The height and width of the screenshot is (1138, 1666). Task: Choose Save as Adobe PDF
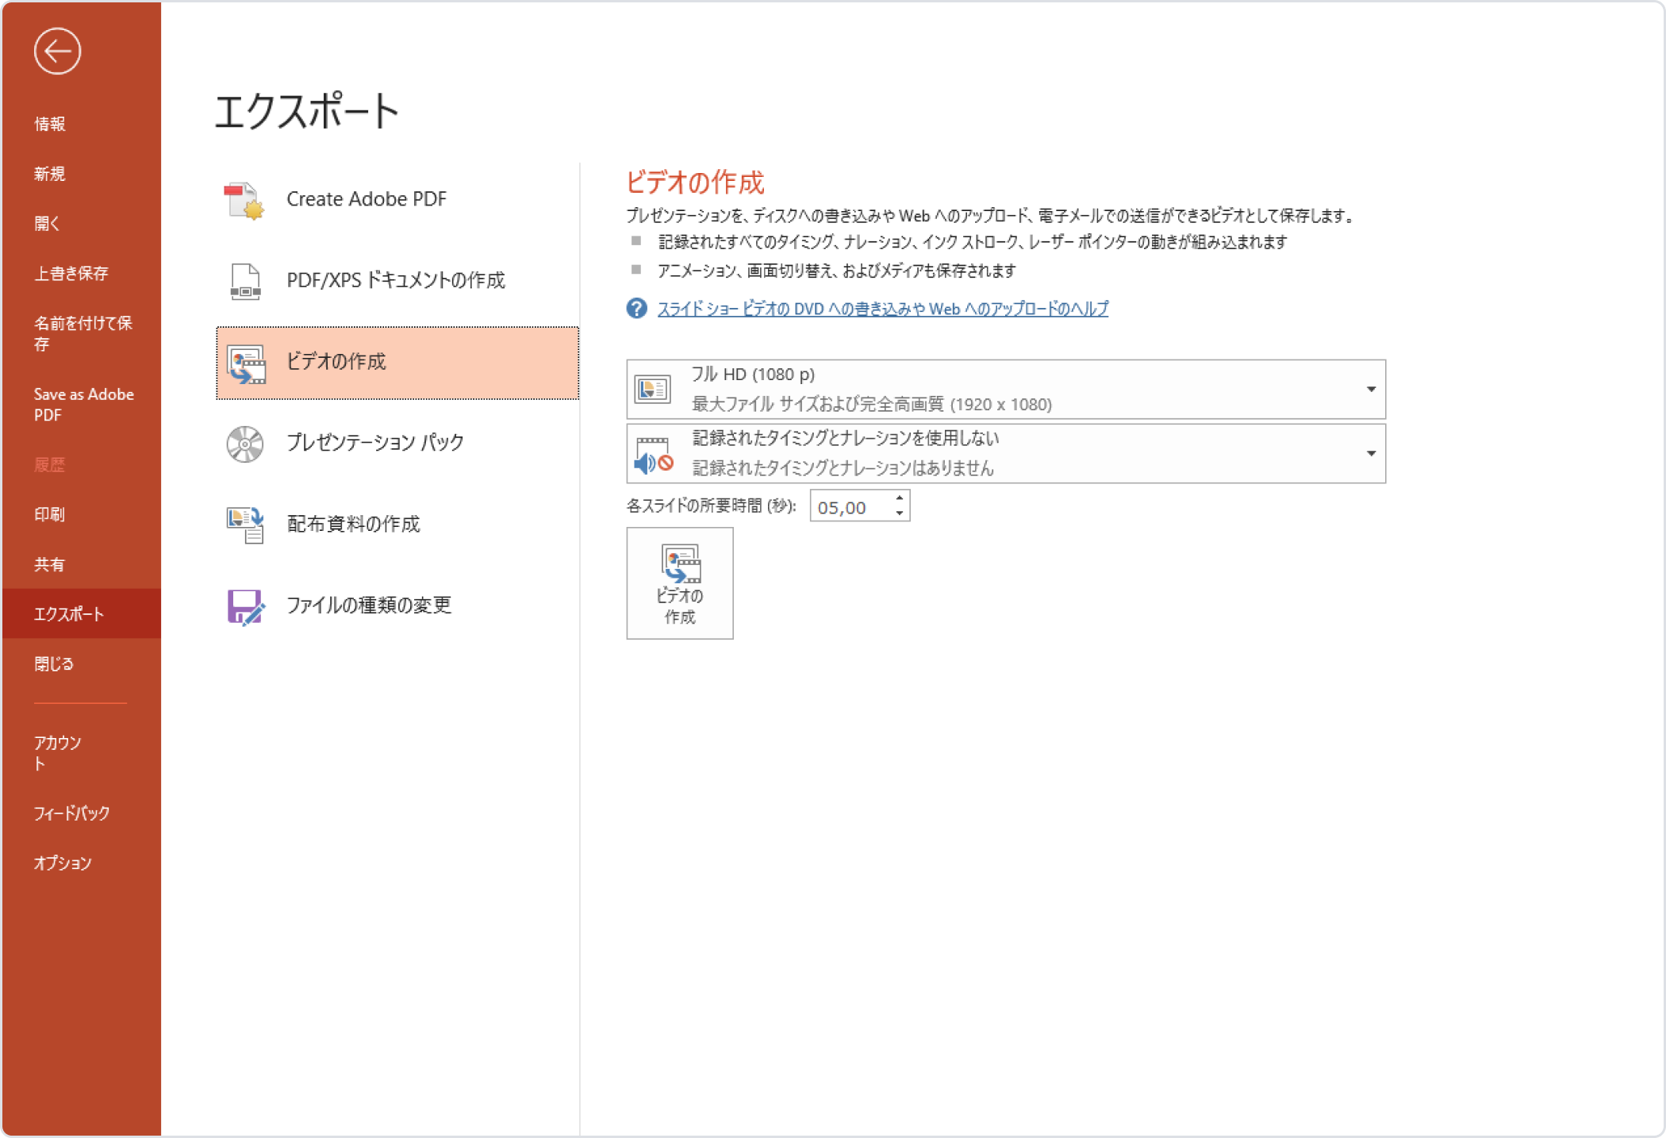83,405
